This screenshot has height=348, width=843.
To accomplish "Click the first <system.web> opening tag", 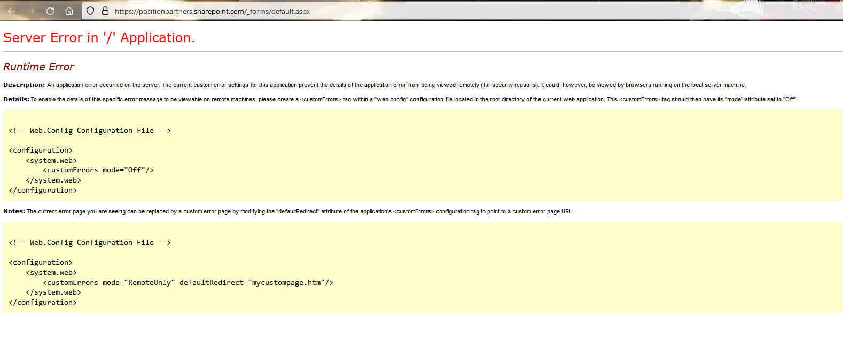I will (51, 161).
